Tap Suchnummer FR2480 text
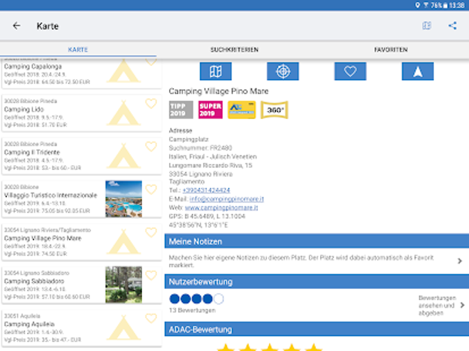The width and height of the screenshot is (469, 351). (x=200, y=148)
